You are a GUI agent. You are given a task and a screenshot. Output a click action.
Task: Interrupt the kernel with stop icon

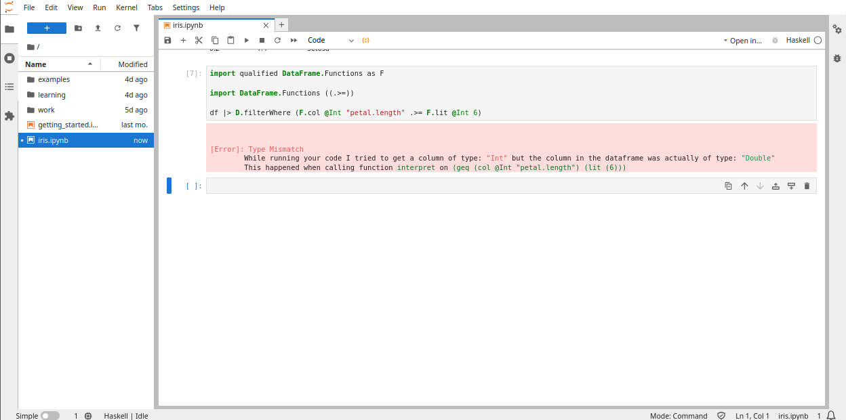[262, 41]
